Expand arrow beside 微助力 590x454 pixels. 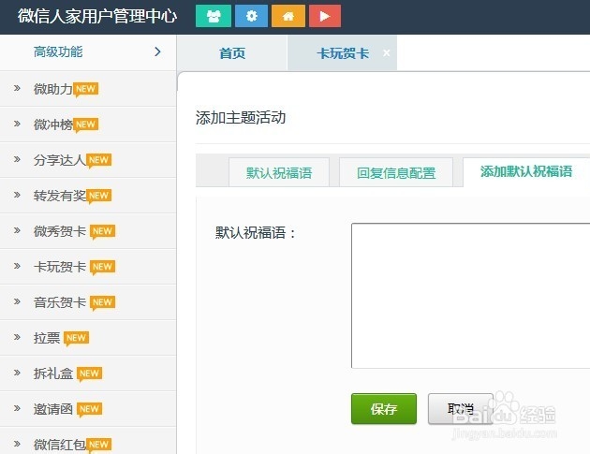(17, 88)
